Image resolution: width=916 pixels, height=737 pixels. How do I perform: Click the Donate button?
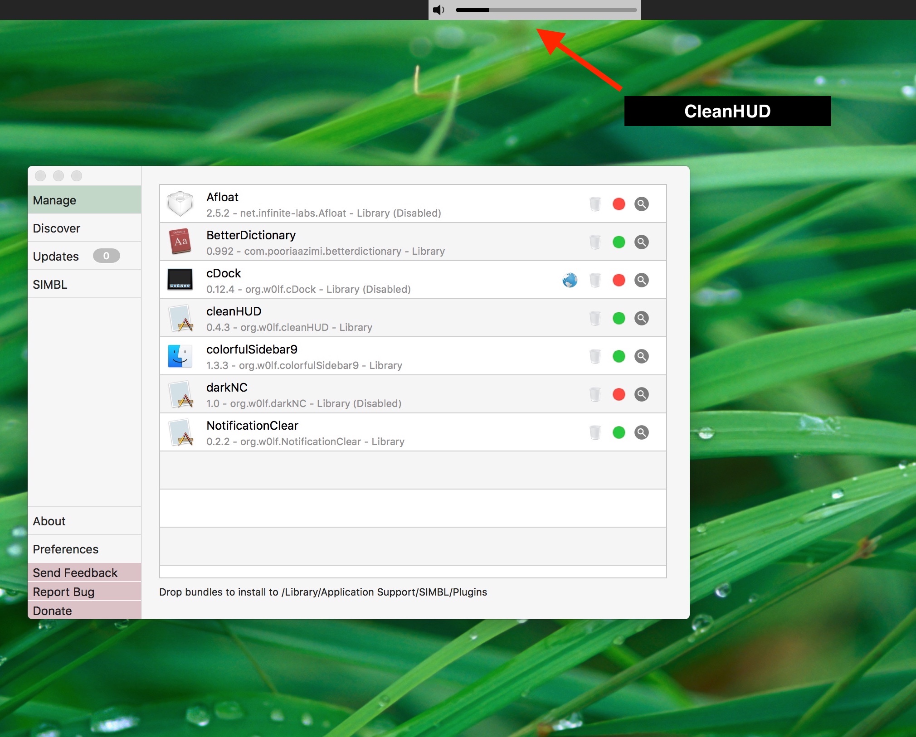tap(84, 611)
